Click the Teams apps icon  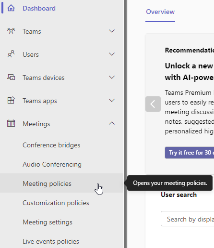[x=11, y=100]
